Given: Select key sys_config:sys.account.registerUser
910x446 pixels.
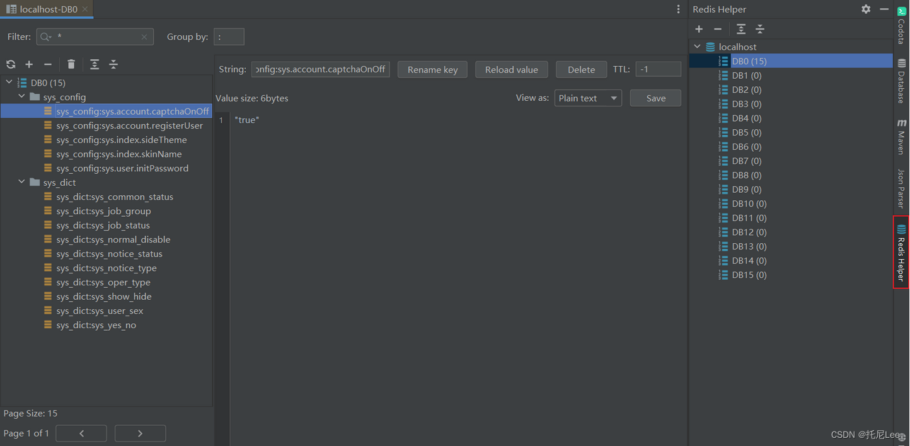Looking at the screenshot, I should [129, 125].
